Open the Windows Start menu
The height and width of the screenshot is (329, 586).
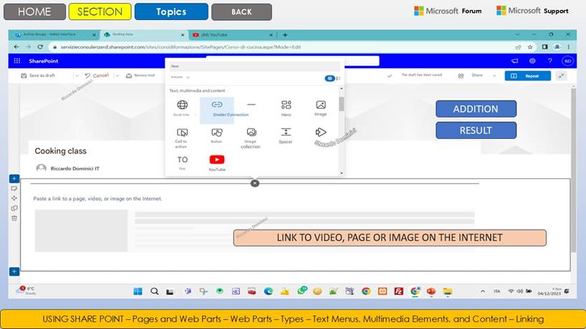(x=138, y=291)
